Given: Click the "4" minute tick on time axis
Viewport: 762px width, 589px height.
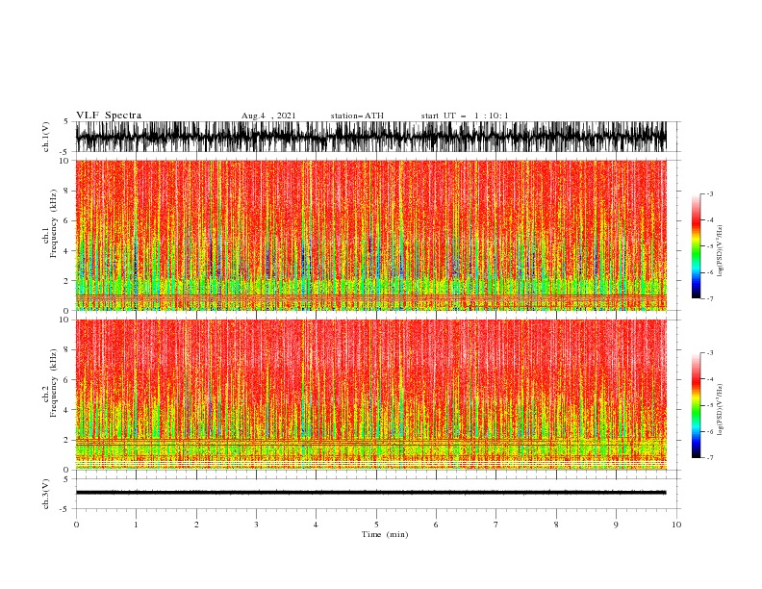Looking at the screenshot, I should (x=316, y=525).
